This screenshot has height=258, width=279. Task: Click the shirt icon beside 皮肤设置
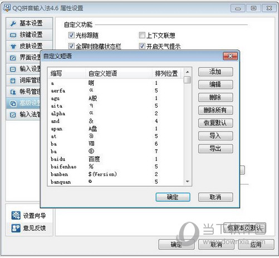point(13,46)
